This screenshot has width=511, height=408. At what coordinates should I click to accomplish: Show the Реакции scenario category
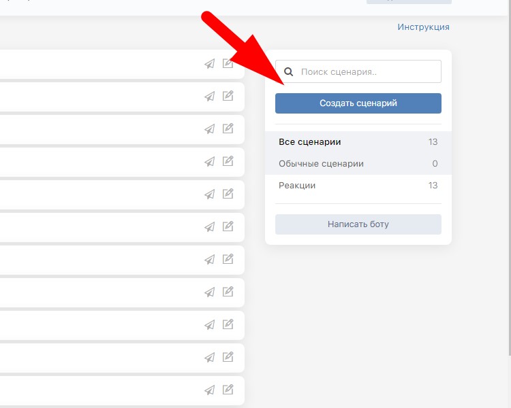click(297, 186)
